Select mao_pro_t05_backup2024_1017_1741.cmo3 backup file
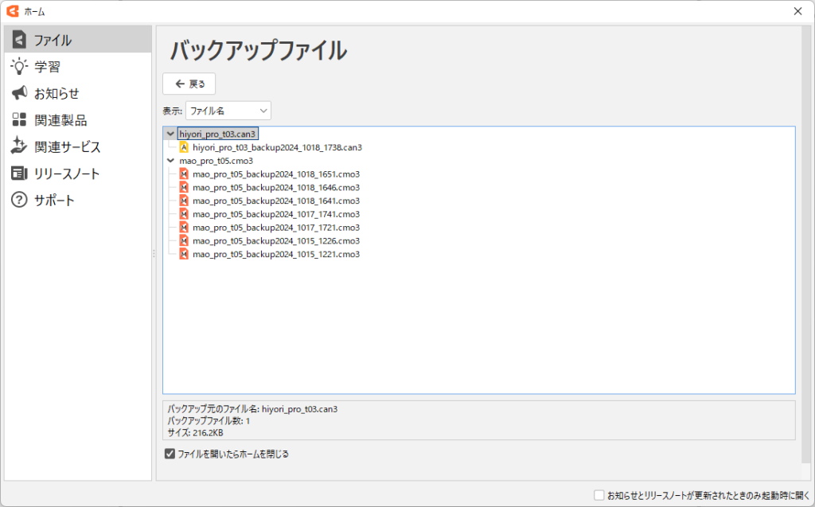This screenshot has height=507, width=815. tap(275, 214)
